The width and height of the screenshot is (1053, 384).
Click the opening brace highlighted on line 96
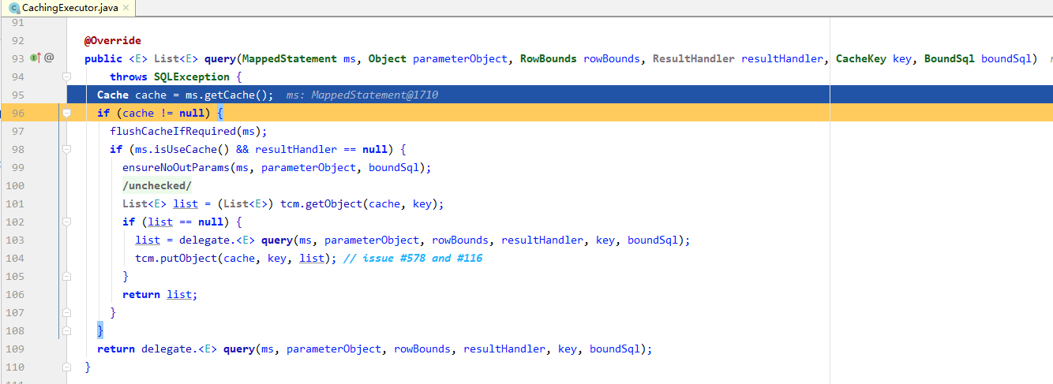[x=220, y=113]
